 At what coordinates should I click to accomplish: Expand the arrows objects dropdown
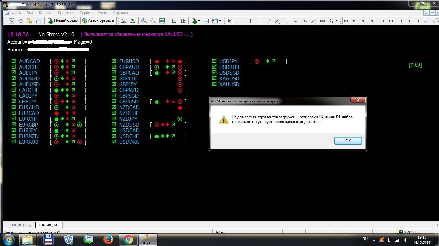pyautogui.click(x=336, y=21)
